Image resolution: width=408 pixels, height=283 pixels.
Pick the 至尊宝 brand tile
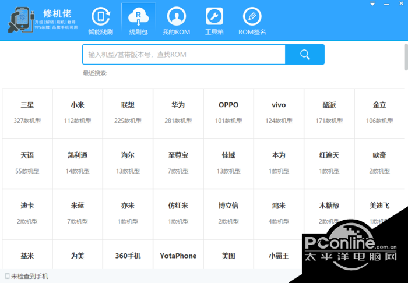[x=178, y=164]
